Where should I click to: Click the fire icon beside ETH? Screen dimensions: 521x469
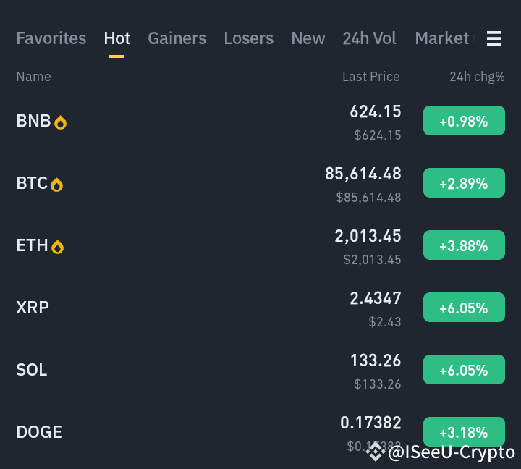(57, 247)
